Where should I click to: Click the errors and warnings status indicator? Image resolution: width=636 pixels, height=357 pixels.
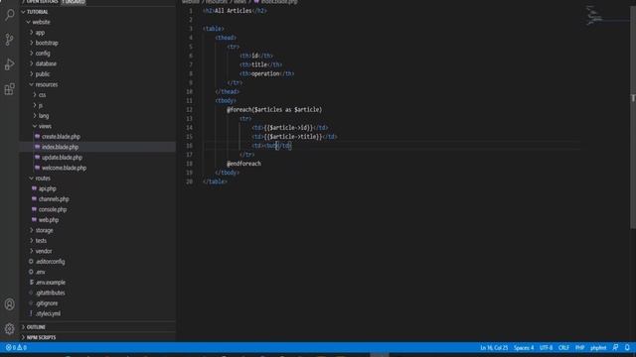click(16, 348)
